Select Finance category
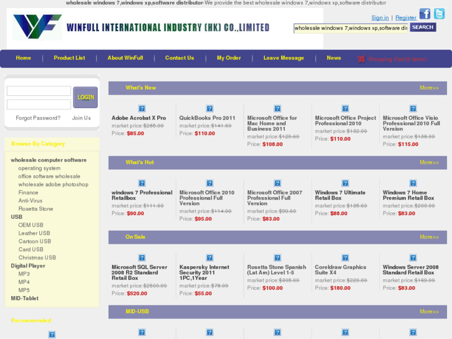Screen dimensions: 452x339 pos(28,192)
